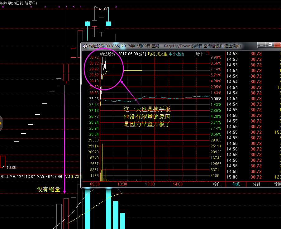Click the 12557 volume label on the left axis
This screenshot has width=281, height=229.
pos(93,164)
